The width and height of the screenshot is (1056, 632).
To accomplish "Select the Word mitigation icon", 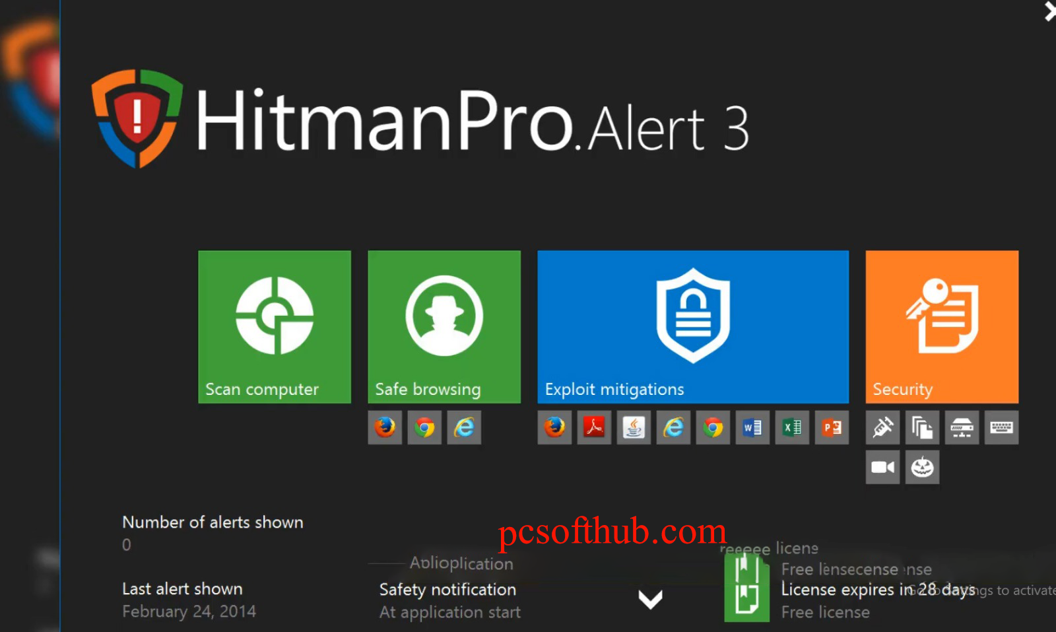I will point(752,427).
